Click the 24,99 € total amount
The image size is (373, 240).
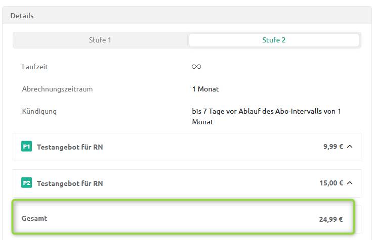330,219
